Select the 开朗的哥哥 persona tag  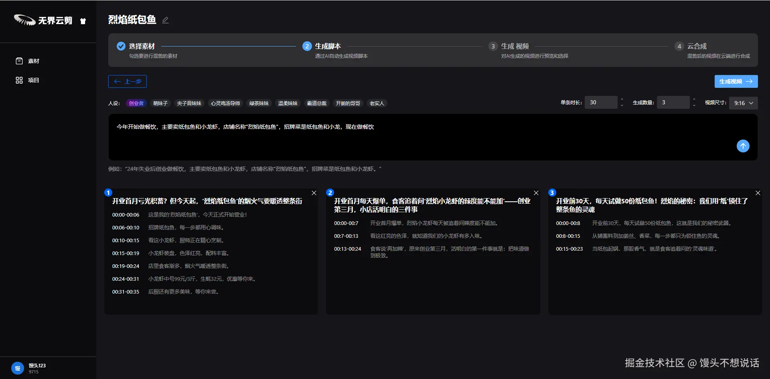pos(348,103)
